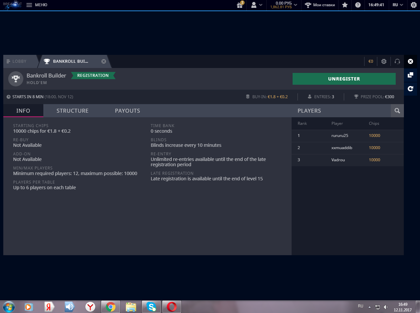Screen dimensions: 420x313
Task: Click the tournament trophy badge icon
Action: click(x=16, y=79)
